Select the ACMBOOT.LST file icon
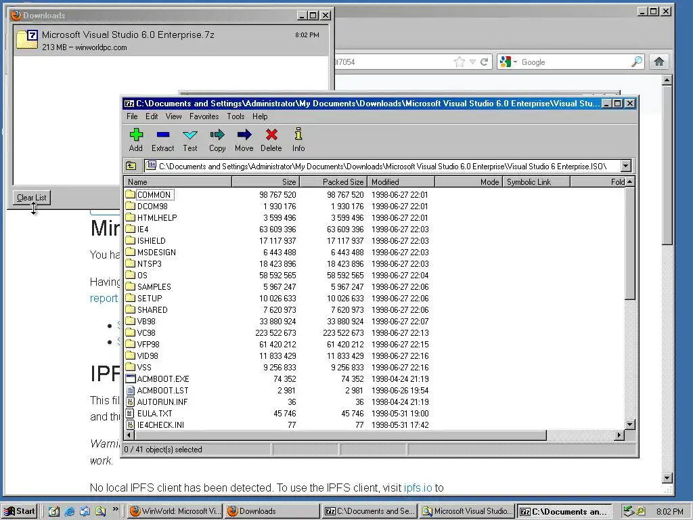 (130, 390)
